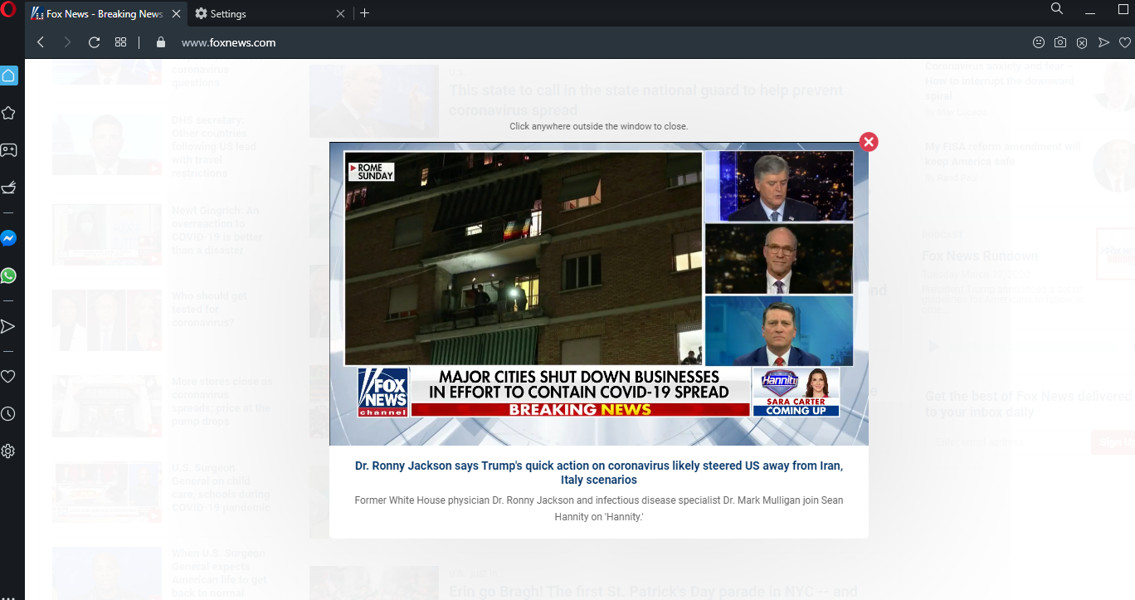Screen dimensions: 1135x600
Task: Take a snapshot with camera icon
Action: (1060, 42)
